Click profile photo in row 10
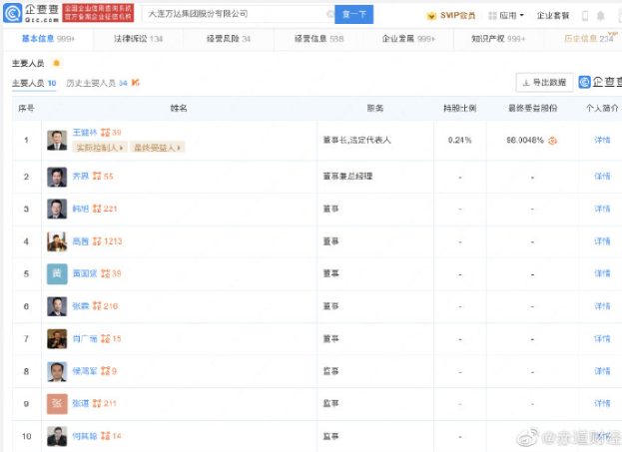Image resolution: width=622 pixels, height=452 pixels. coord(57,437)
